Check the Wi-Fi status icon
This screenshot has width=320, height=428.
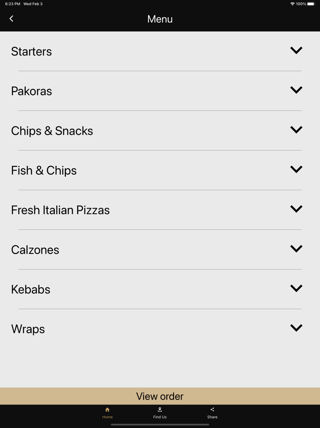click(x=292, y=4)
